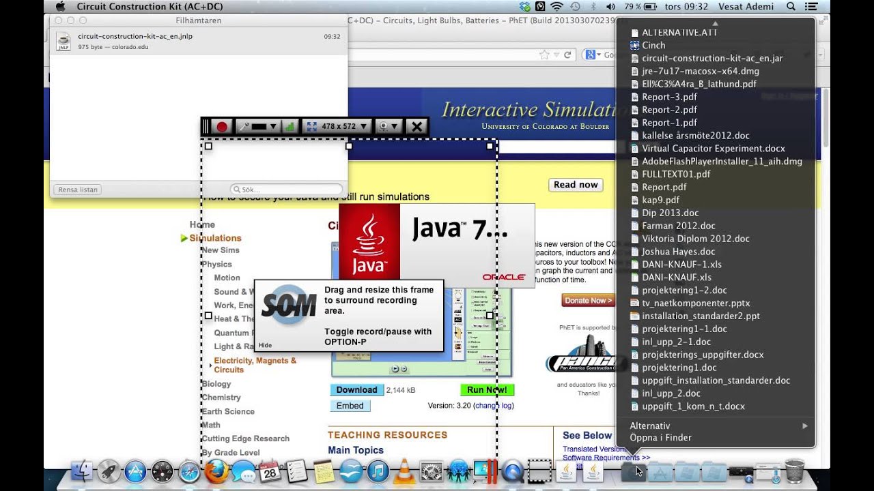Open the Chemistry category link
This screenshot has height=491, width=874.
pos(221,398)
